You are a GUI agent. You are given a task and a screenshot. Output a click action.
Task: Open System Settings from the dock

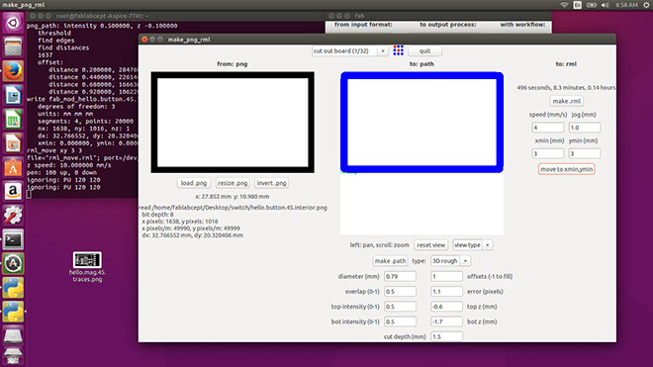tap(13, 216)
